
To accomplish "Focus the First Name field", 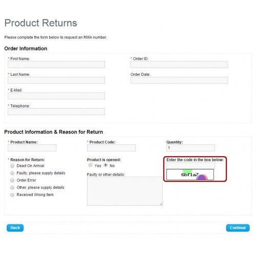I will point(56,65).
